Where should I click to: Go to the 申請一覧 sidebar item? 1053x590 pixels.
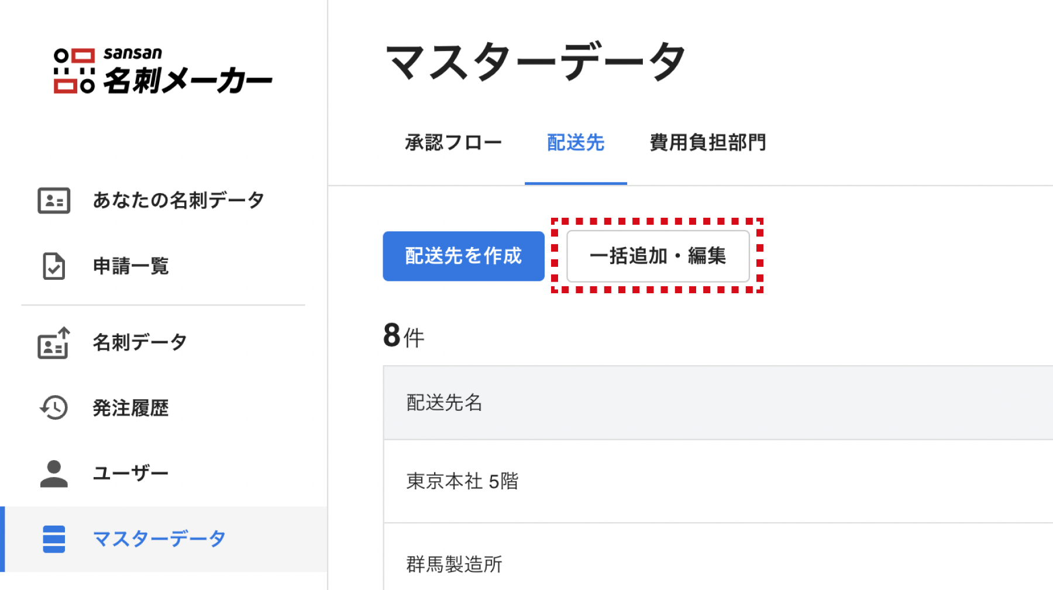(x=130, y=266)
